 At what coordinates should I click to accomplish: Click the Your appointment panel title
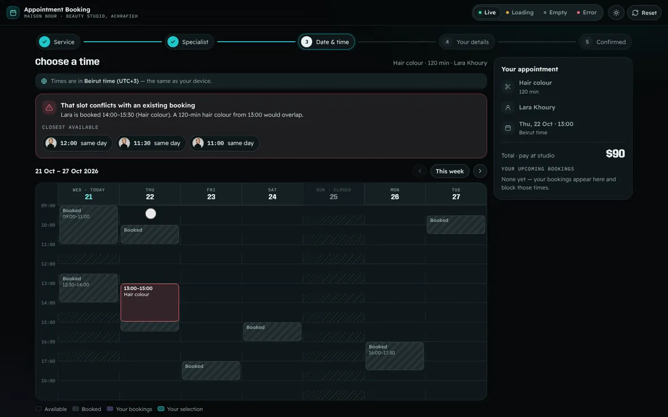click(x=529, y=69)
